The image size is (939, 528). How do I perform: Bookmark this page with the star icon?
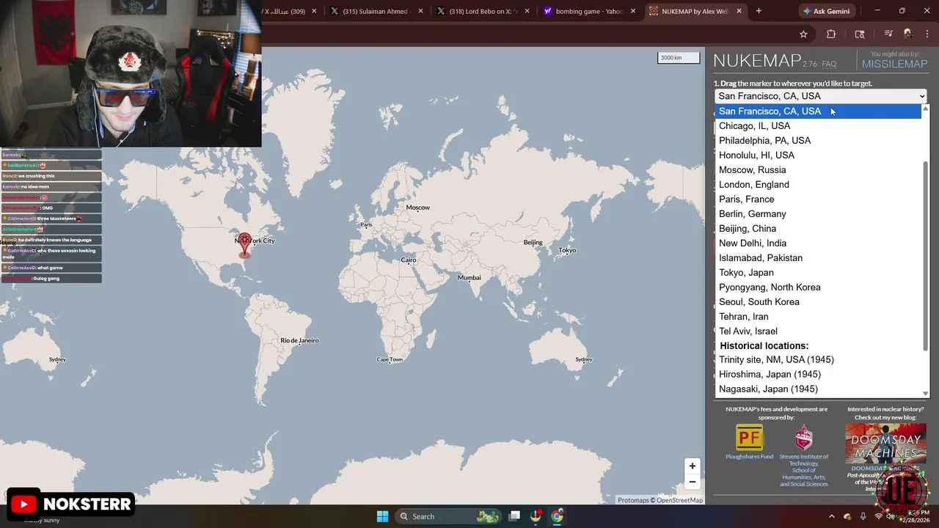click(x=803, y=34)
